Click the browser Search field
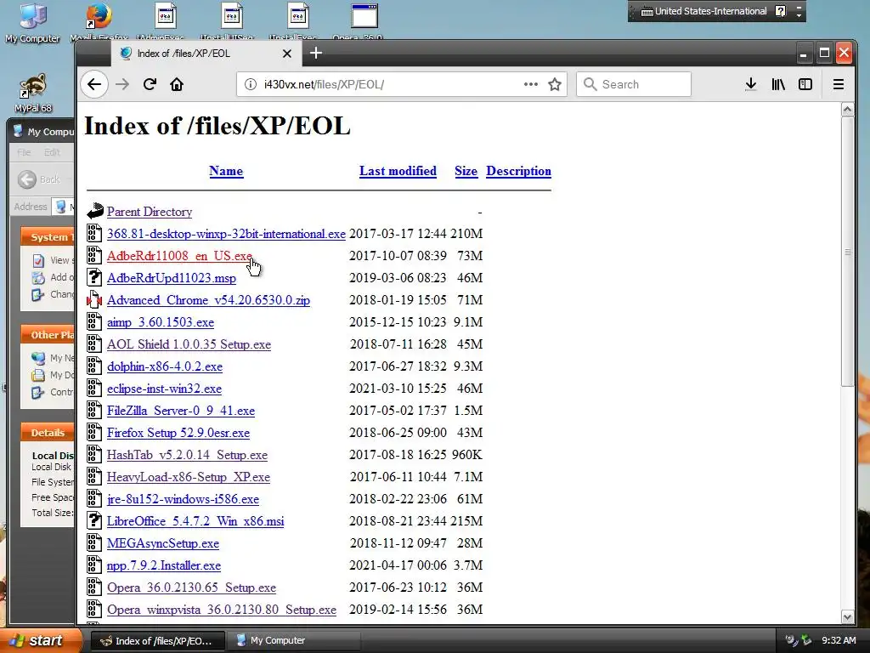The width and height of the screenshot is (870, 653). point(634,84)
